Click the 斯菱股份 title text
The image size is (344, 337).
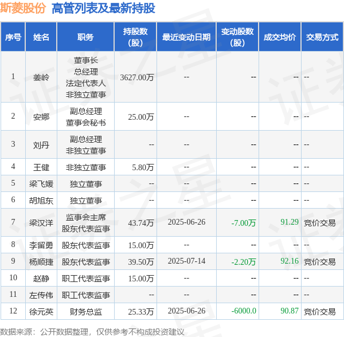23,9
